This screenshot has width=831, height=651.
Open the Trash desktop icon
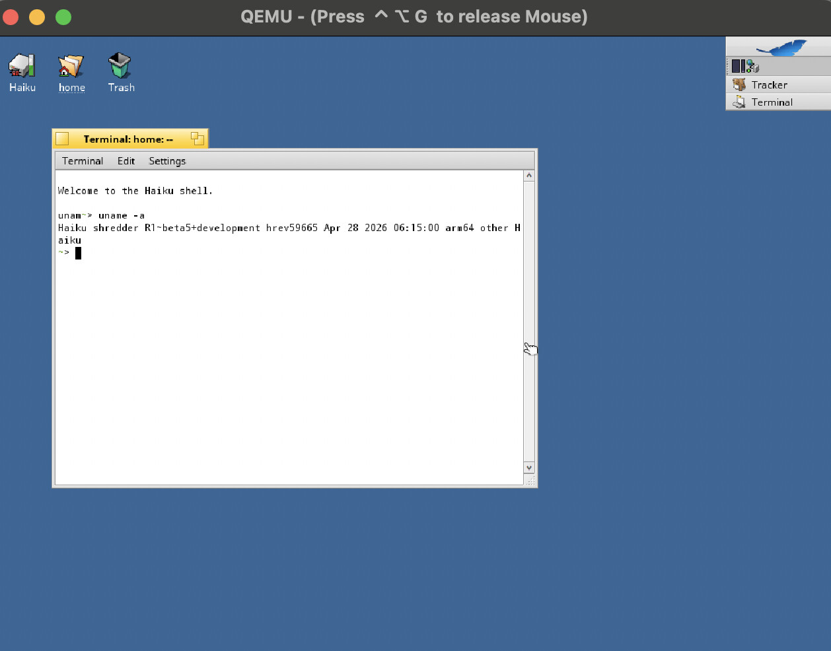(x=120, y=66)
